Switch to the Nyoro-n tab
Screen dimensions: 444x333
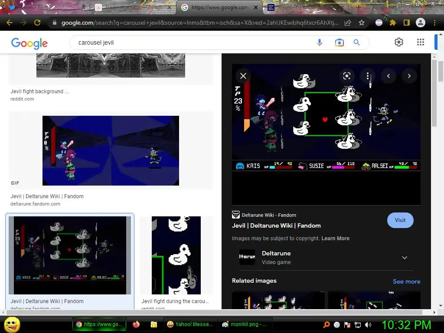coord(306,7)
